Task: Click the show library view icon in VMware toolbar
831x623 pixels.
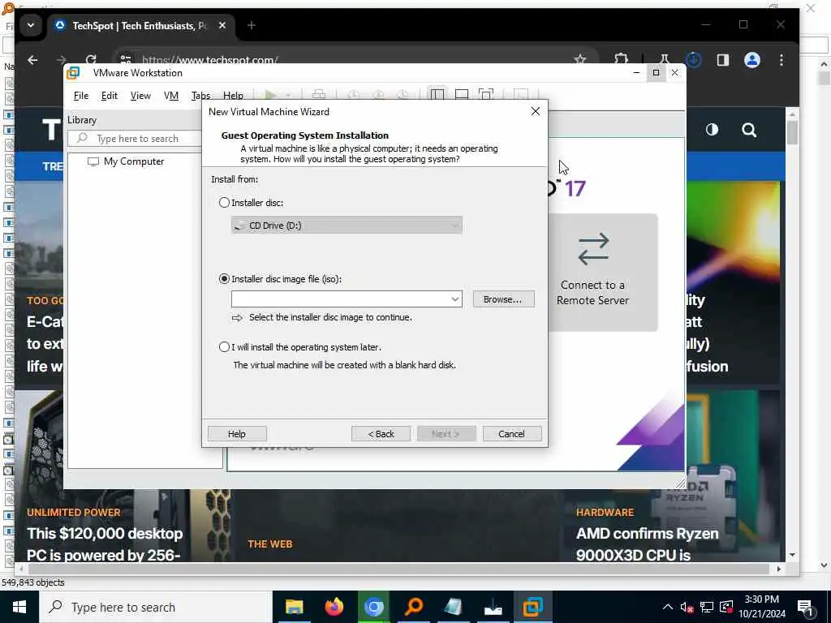Action: click(437, 95)
